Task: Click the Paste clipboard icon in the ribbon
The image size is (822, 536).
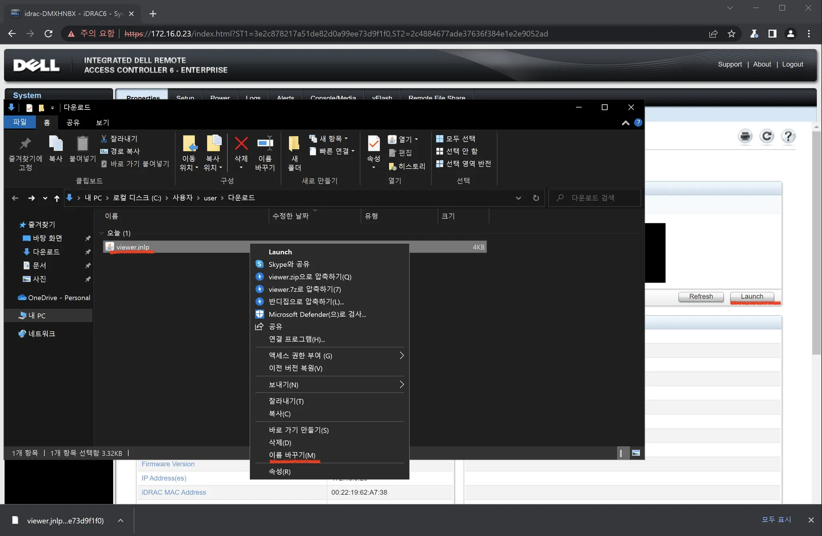Action: pos(82,144)
